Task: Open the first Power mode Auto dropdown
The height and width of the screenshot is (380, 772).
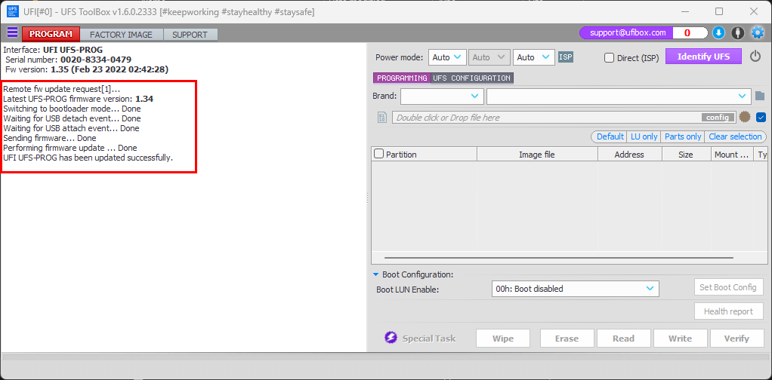Action: [x=447, y=57]
